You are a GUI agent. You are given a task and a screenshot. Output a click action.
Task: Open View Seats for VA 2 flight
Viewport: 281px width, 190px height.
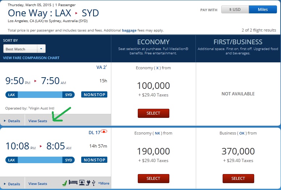click(38, 121)
